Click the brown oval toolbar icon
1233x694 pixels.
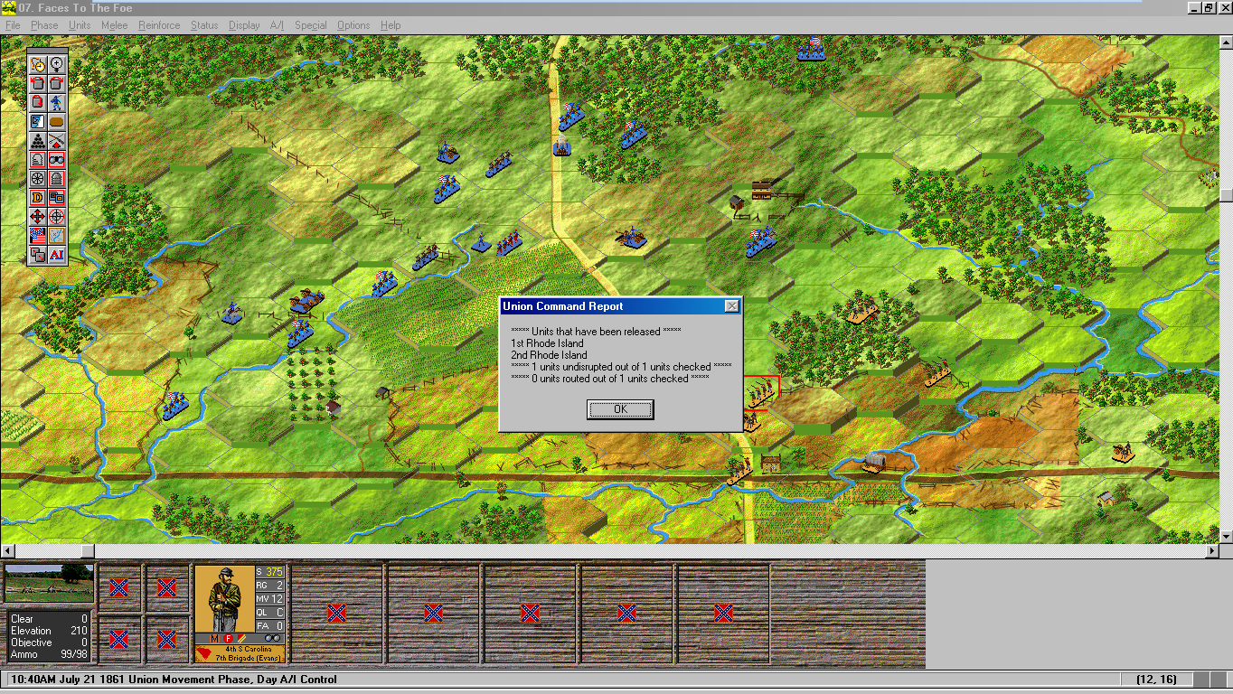click(57, 121)
